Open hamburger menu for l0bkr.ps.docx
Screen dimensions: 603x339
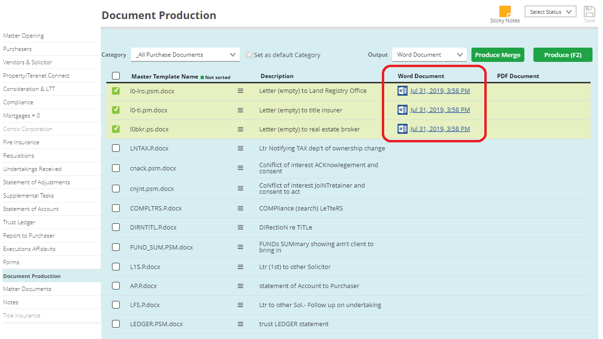tap(240, 129)
